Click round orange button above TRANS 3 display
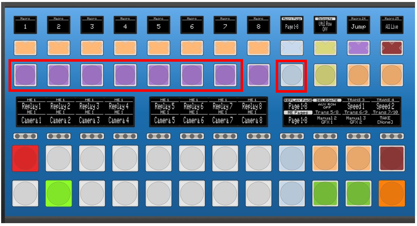This screenshot has width=417, height=226. click(x=358, y=75)
